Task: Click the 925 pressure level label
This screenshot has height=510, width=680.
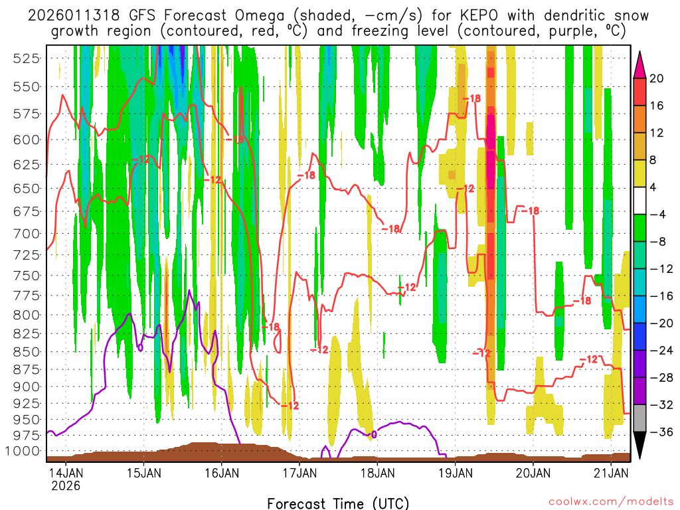Action: pos(27,404)
